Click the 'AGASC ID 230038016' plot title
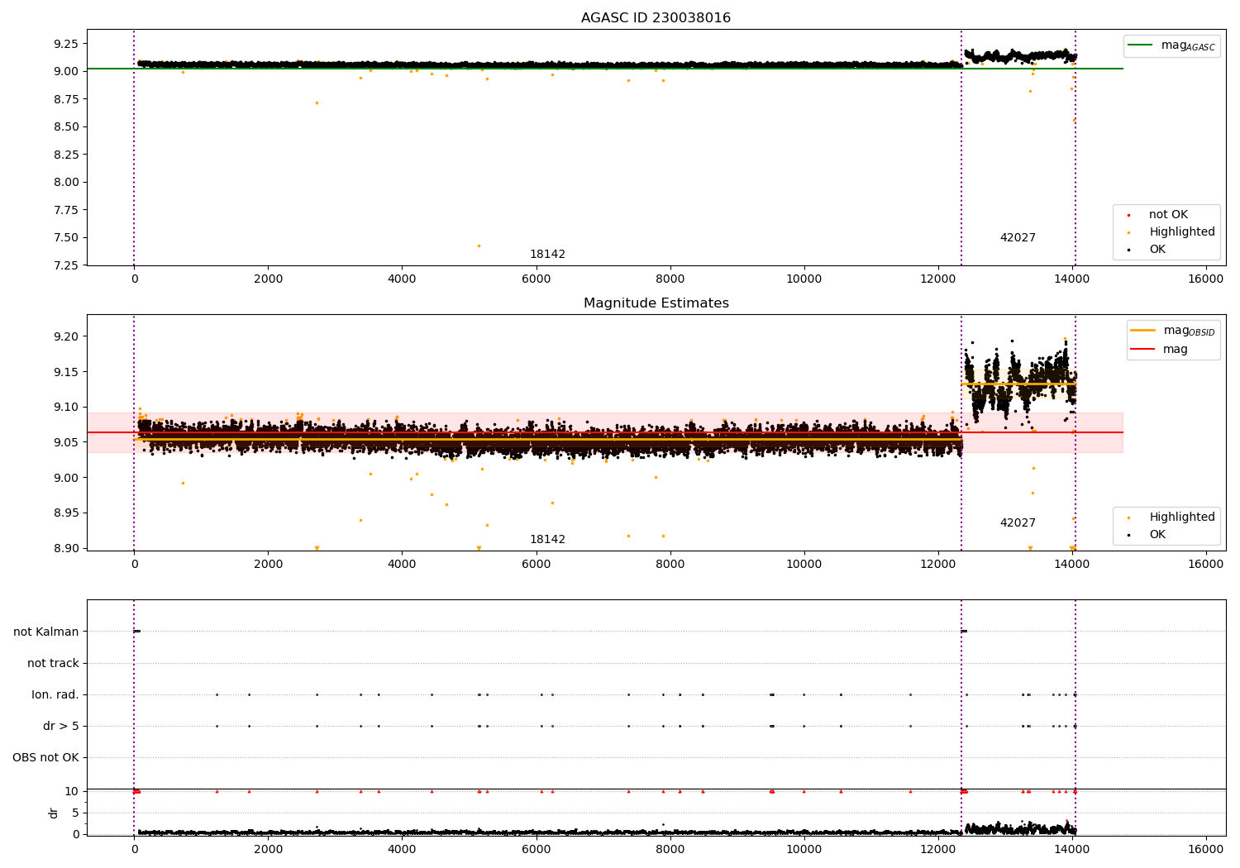The image size is (1240, 868). click(656, 18)
